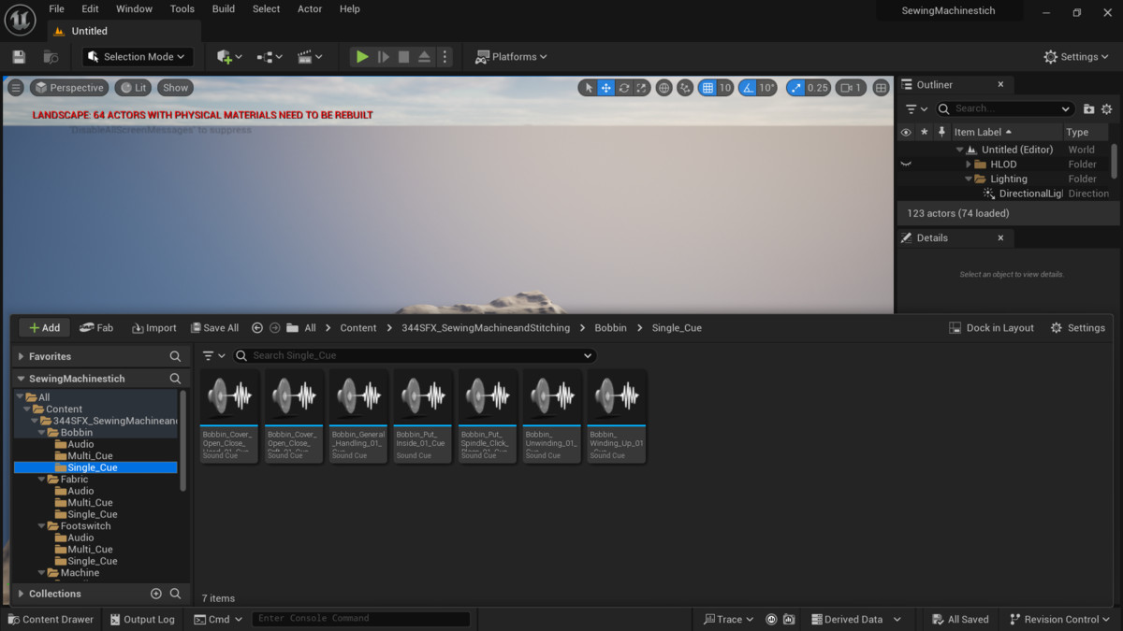Screen dimensions: 1123x631
Task: Save the current level with floppy icon
Action: [x=19, y=57]
